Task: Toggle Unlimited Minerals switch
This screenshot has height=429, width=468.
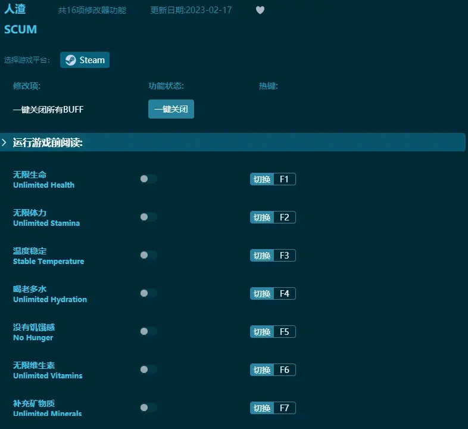Action: coord(148,408)
